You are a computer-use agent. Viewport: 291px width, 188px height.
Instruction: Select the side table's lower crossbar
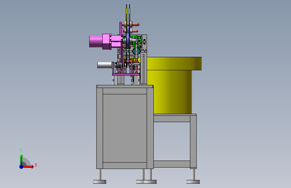click(172, 164)
